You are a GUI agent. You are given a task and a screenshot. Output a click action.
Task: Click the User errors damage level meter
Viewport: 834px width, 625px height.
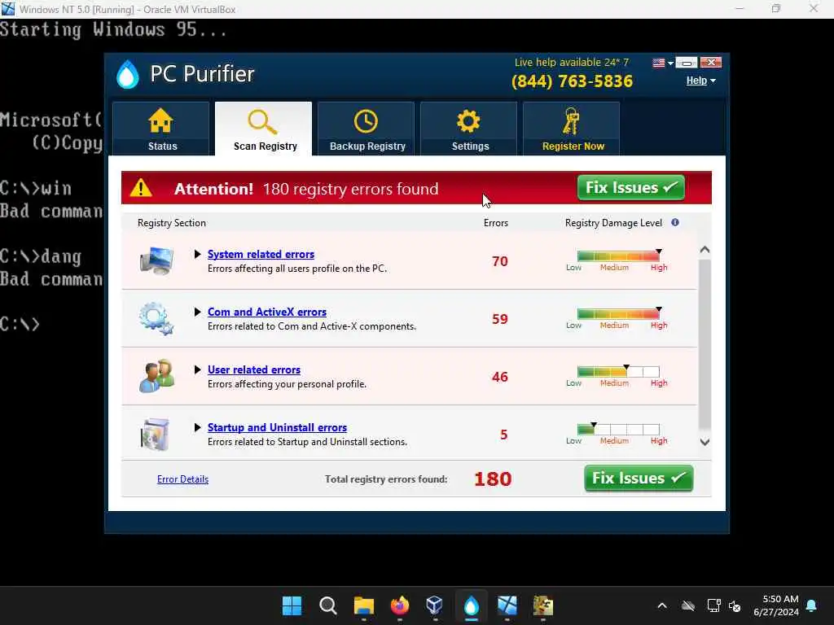619,371
